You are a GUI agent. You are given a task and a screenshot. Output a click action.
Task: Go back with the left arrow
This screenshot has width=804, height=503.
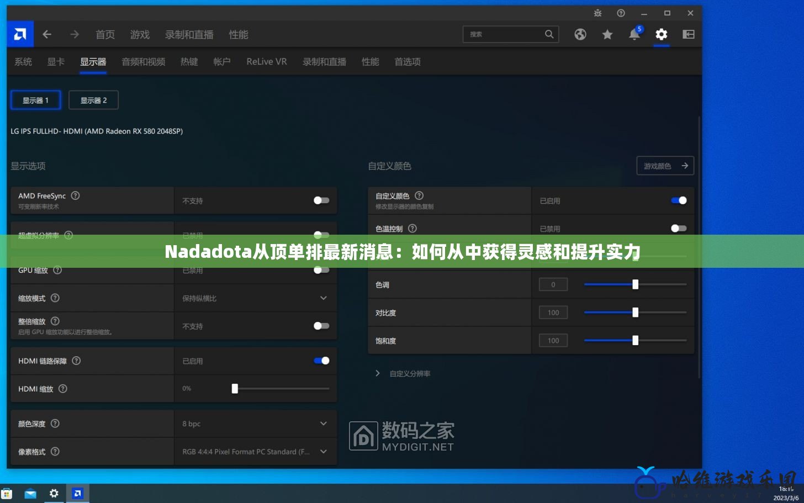pyautogui.click(x=47, y=34)
